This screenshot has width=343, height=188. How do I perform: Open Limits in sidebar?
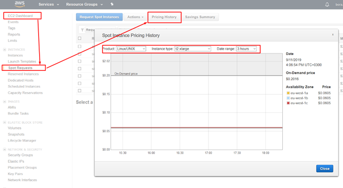pos(12,41)
